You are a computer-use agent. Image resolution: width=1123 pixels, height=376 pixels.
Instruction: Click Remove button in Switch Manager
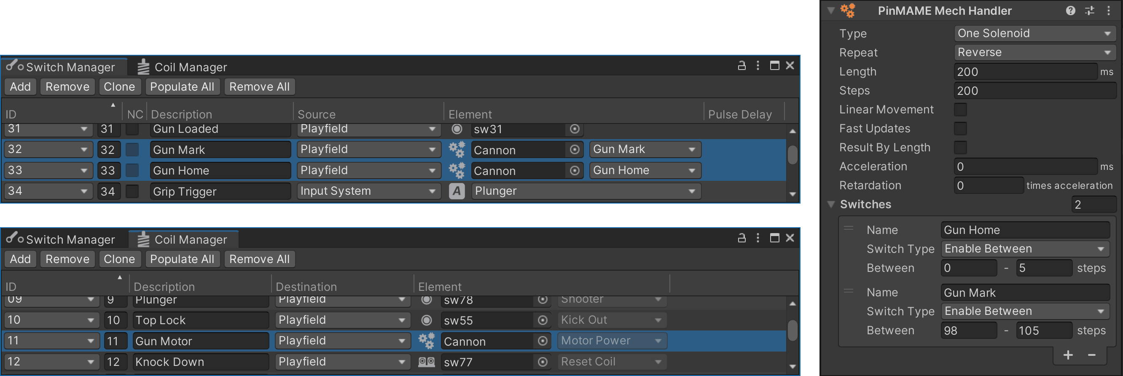click(x=67, y=87)
